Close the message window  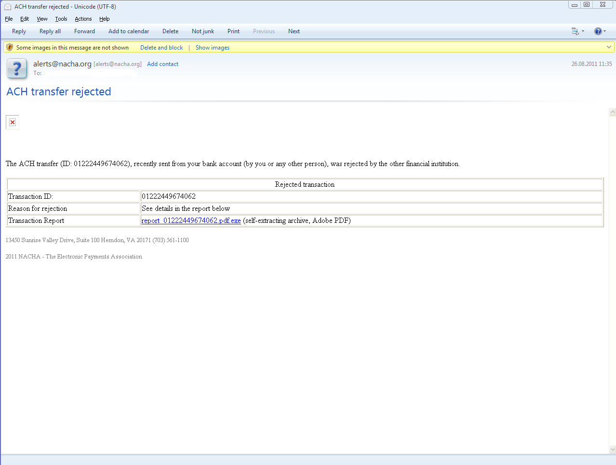click(603, 5)
